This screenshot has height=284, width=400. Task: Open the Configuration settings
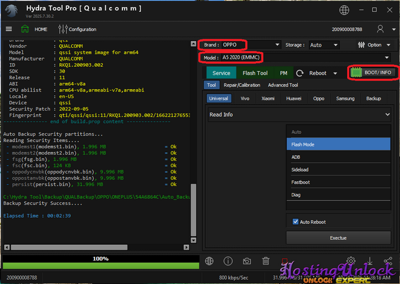click(x=78, y=29)
